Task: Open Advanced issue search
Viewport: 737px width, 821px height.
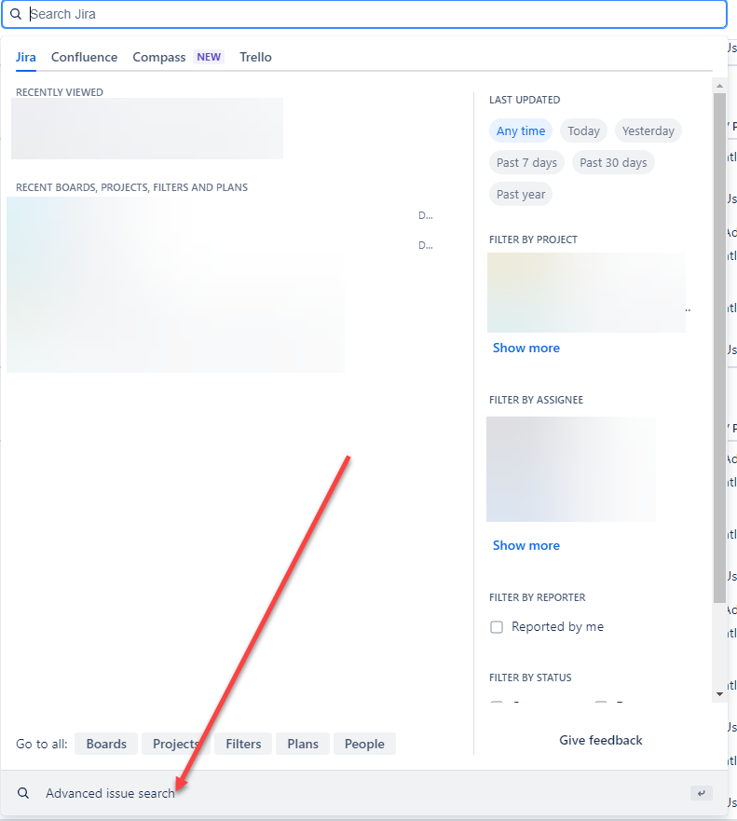Action: coord(364,793)
